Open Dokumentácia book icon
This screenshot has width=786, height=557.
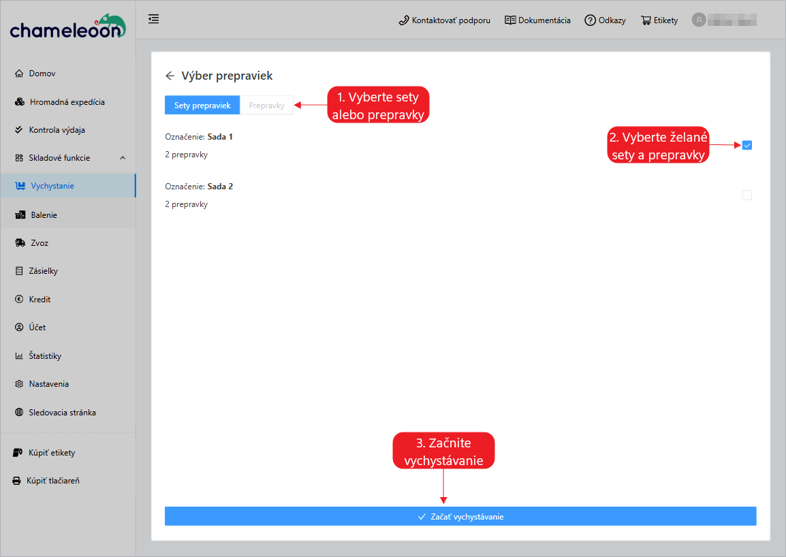click(510, 20)
